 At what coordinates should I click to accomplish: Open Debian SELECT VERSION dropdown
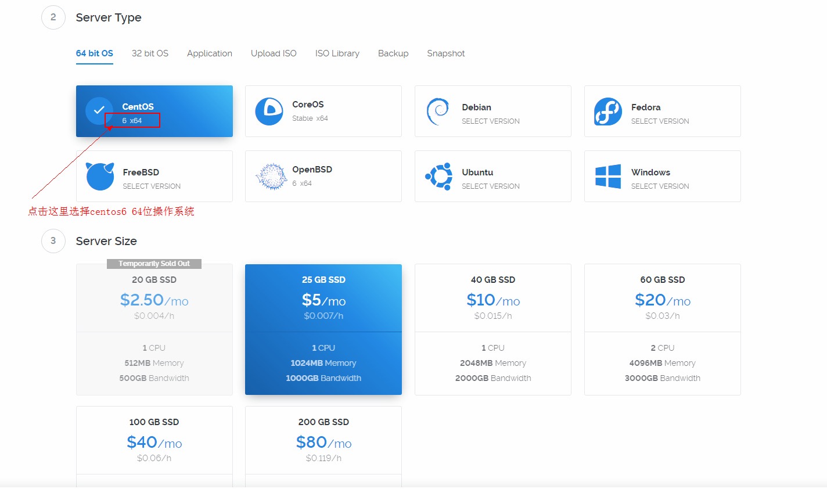tap(490, 121)
